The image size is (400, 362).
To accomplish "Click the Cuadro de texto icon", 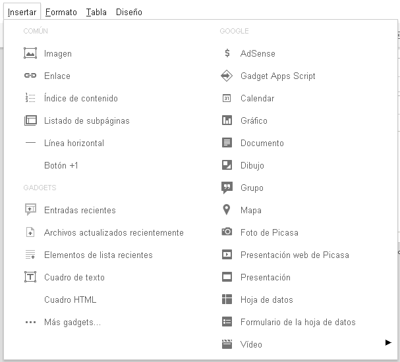I will [x=30, y=277].
